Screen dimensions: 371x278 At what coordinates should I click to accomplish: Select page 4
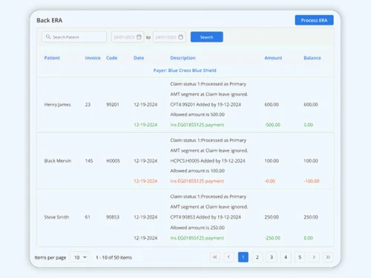pos(286,257)
